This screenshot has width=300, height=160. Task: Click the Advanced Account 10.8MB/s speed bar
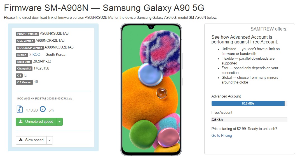(248, 103)
